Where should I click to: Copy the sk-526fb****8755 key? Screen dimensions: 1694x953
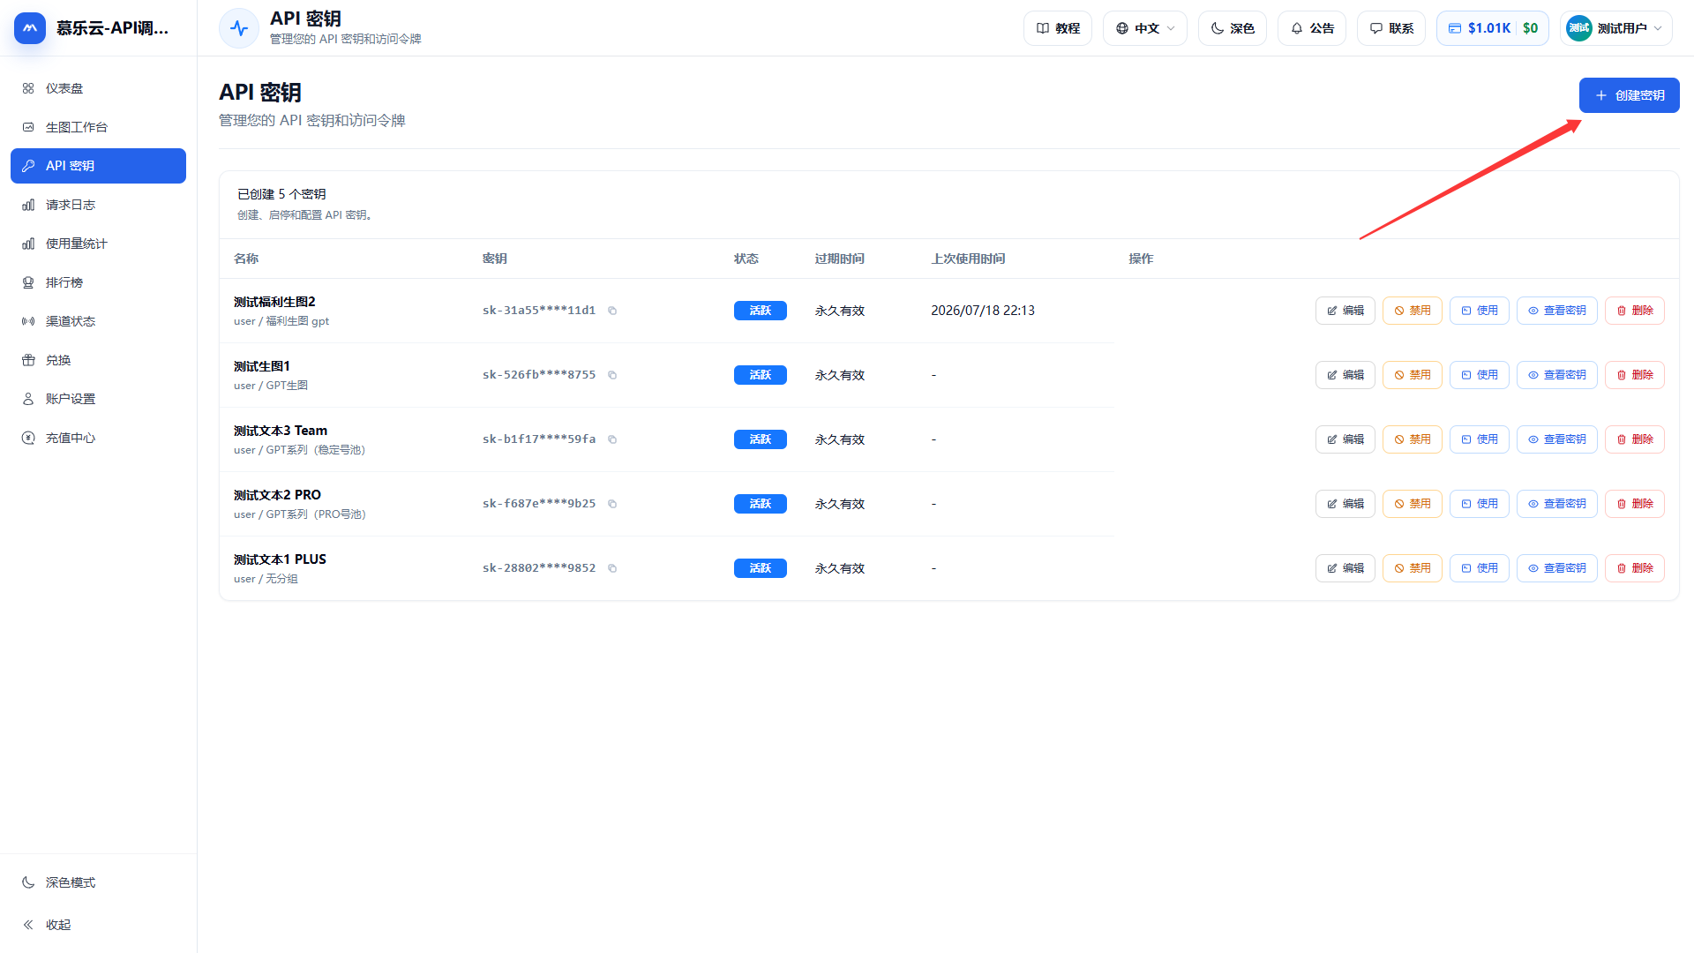612,375
